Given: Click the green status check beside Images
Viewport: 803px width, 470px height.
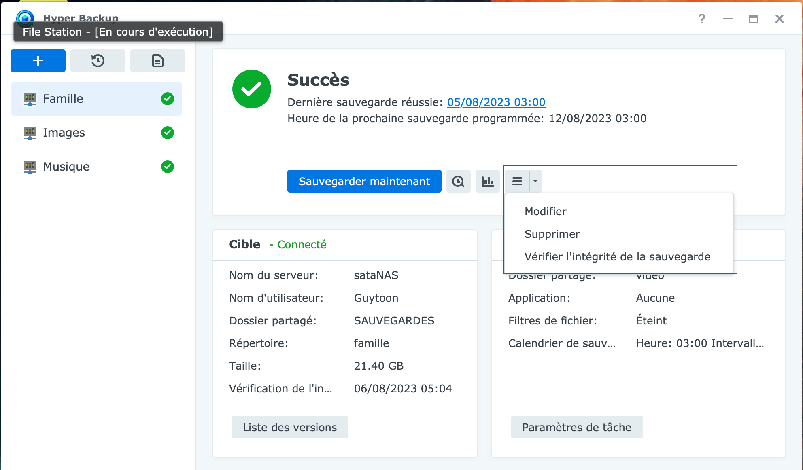Looking at the screenshot, I should (167, 133).
